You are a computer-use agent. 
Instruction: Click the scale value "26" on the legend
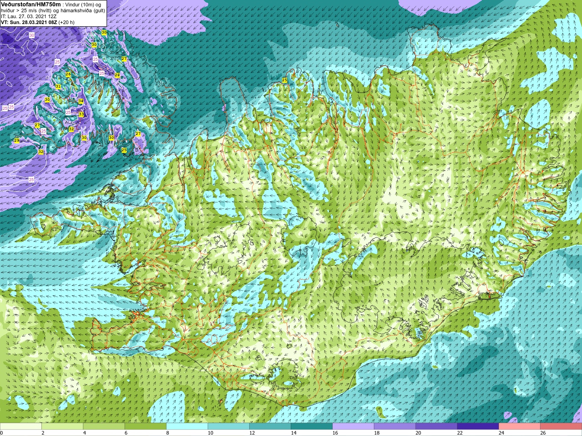click(543, 433)
